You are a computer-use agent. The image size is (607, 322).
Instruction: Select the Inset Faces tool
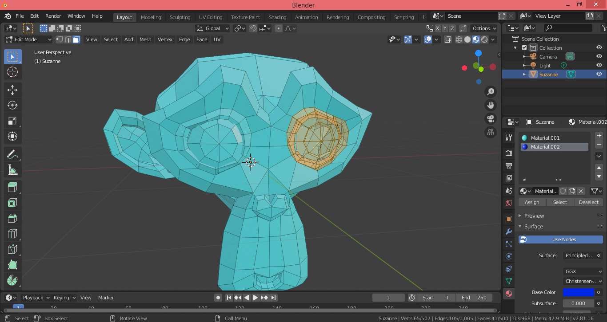[12, 203]
